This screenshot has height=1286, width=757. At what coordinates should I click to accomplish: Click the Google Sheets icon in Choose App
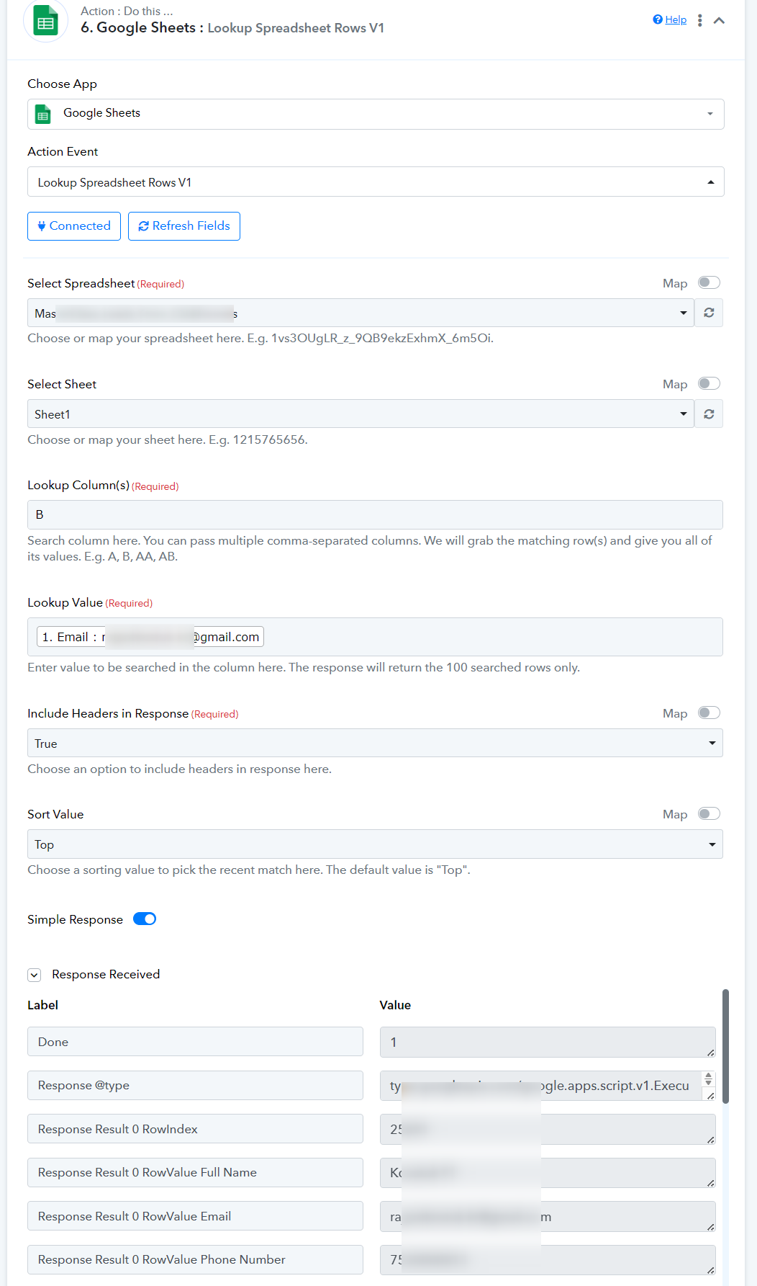click(43, 114)
